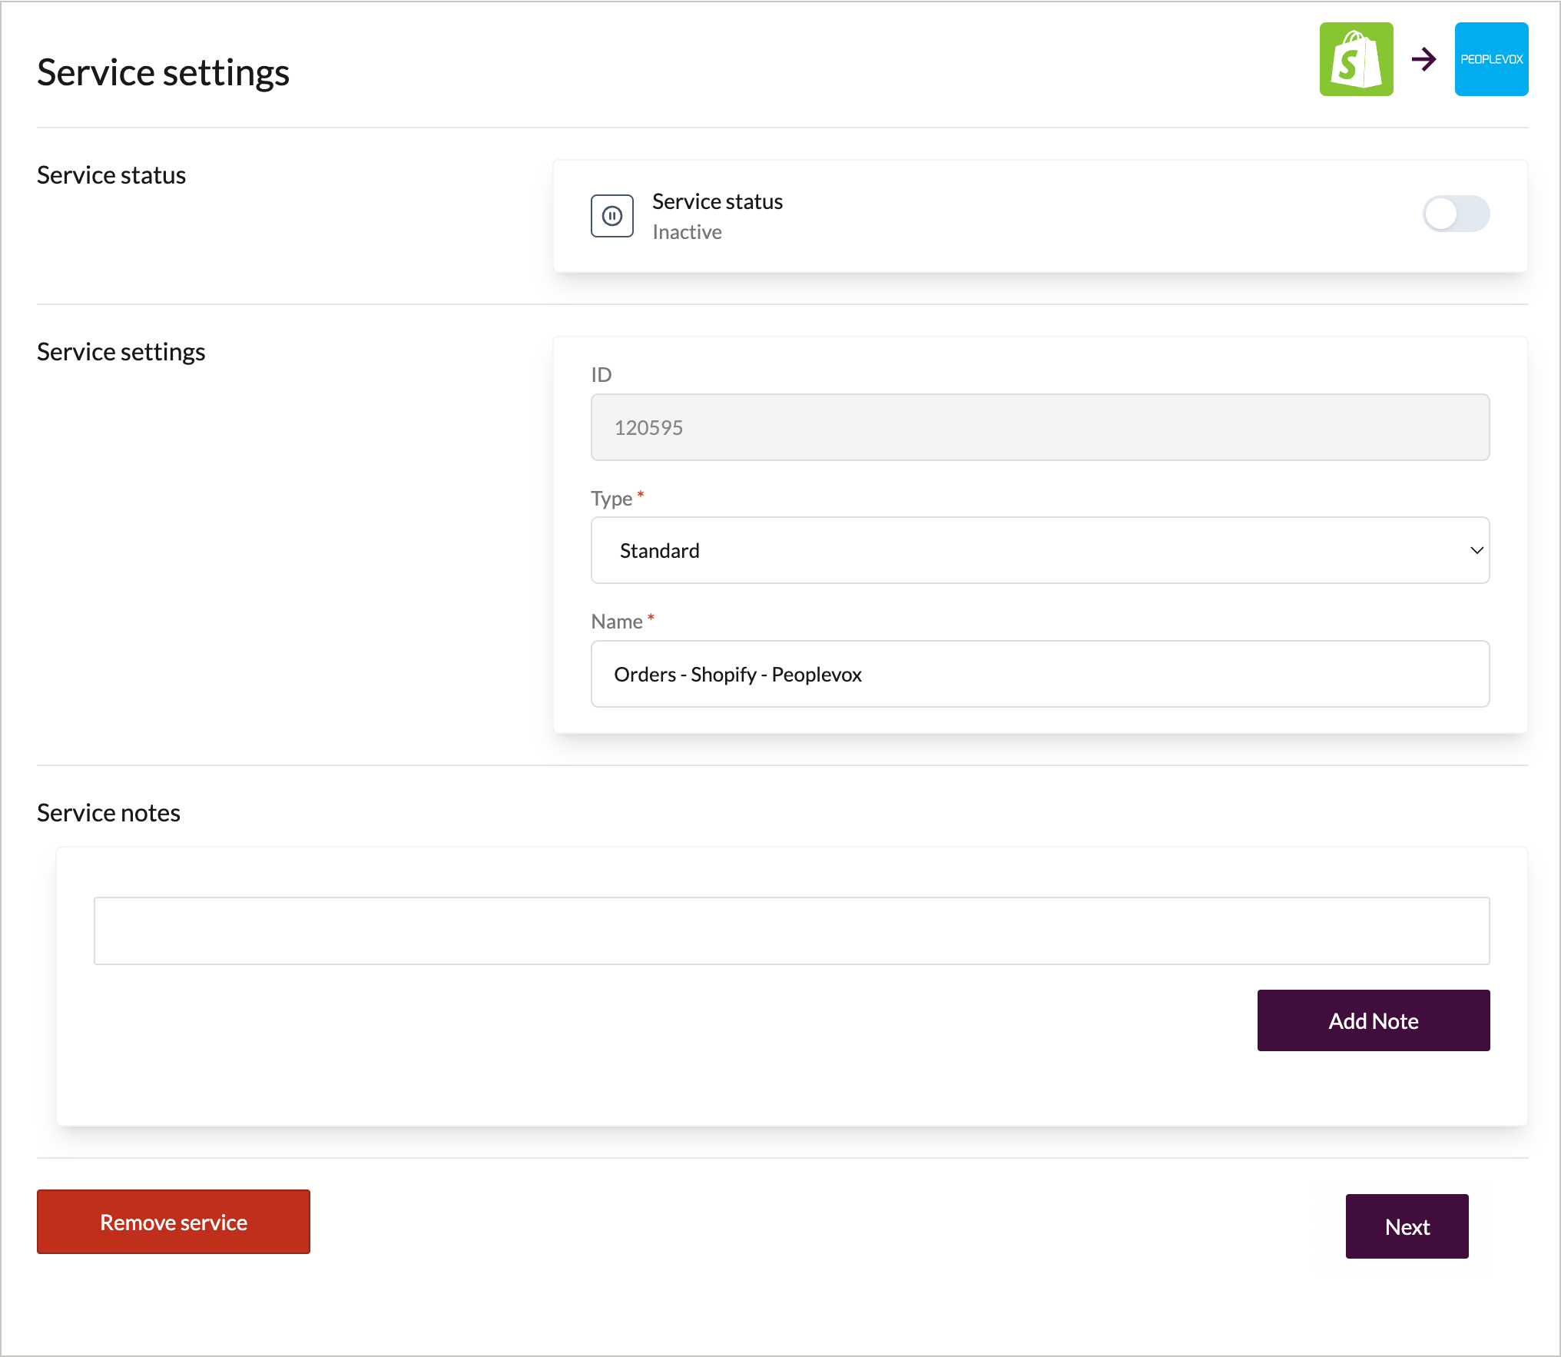Viewport: 1561px width, 1357px height.
Task: Go to the next step with Next
Action: pos(1406,1226)
